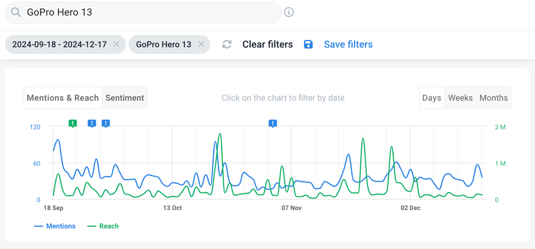Toggle the Reach legend series

click(103, 226)
